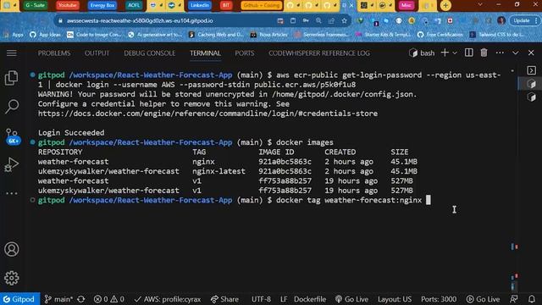Open the AOFL tab group
Viewport: 542px width, 305px height.
[134, 5]
